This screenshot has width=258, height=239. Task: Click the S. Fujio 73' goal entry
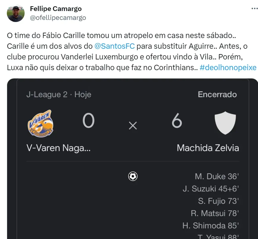click(x=218, y=201)
